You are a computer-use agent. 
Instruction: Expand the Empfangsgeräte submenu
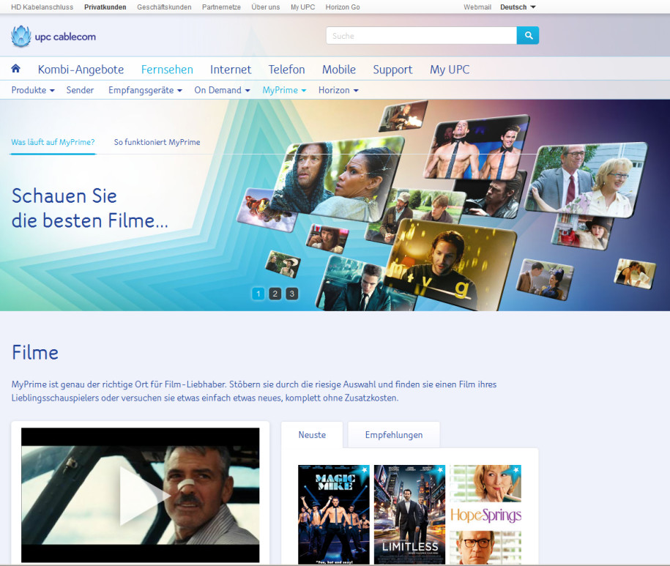click(x=145, y=90)
